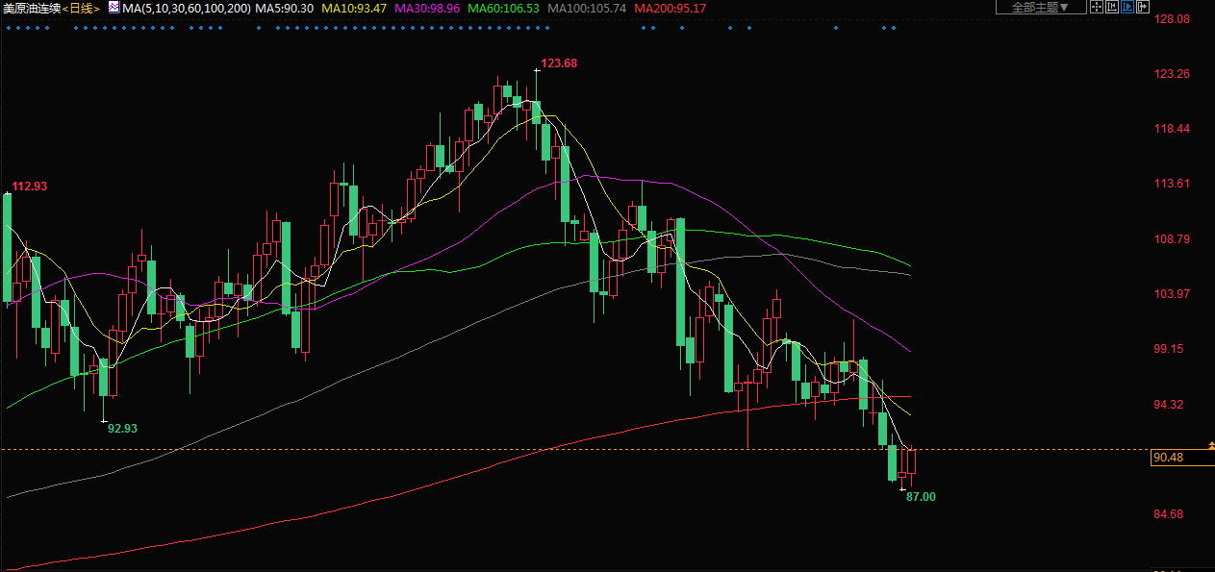Click the green MA60:106.53 label
1215x572 pixels.
[x=503, y=8]
